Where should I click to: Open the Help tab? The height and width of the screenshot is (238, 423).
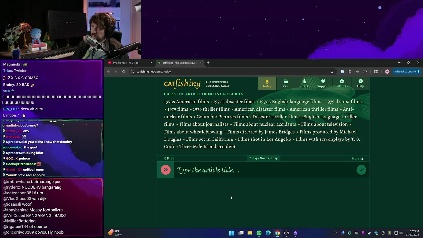tap(360, 83)
